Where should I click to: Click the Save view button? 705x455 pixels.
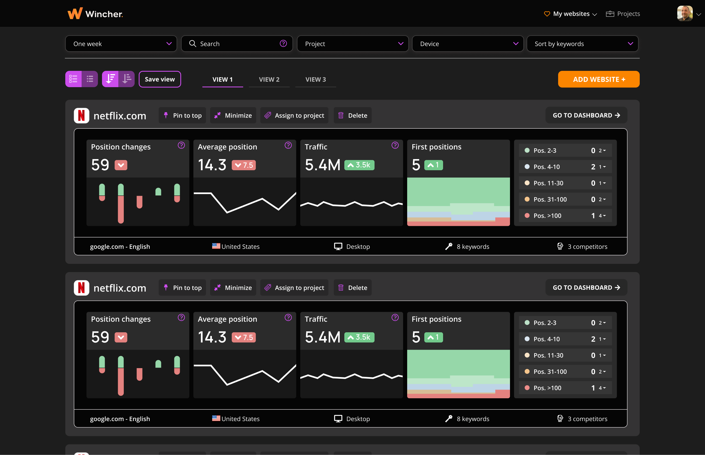pyautogui.click(x=160, y=79)
